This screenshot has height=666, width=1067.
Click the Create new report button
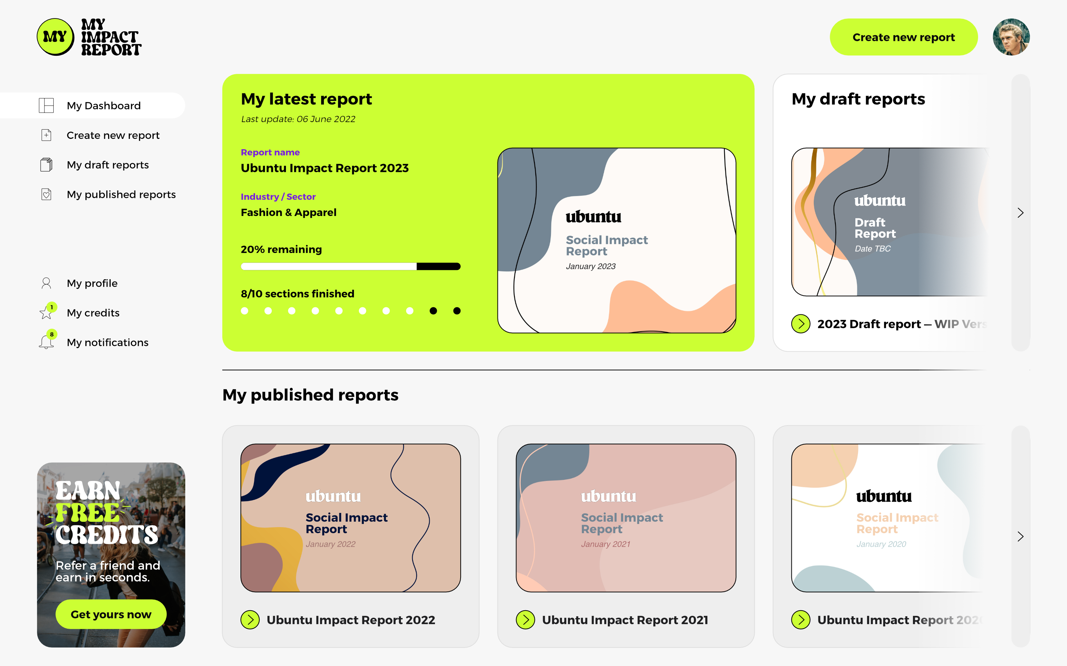904,37
